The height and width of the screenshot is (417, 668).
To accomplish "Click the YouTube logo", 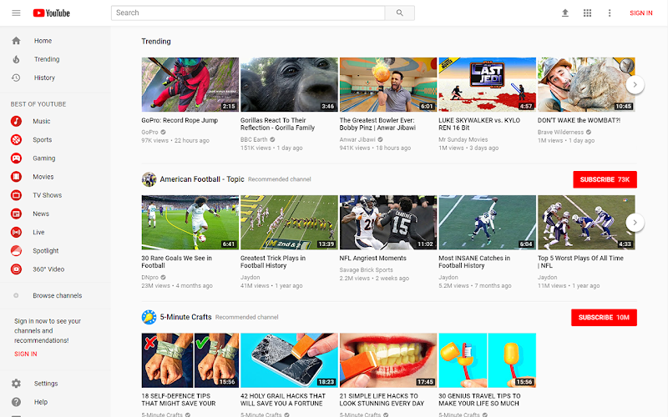I will coord(52,13).
